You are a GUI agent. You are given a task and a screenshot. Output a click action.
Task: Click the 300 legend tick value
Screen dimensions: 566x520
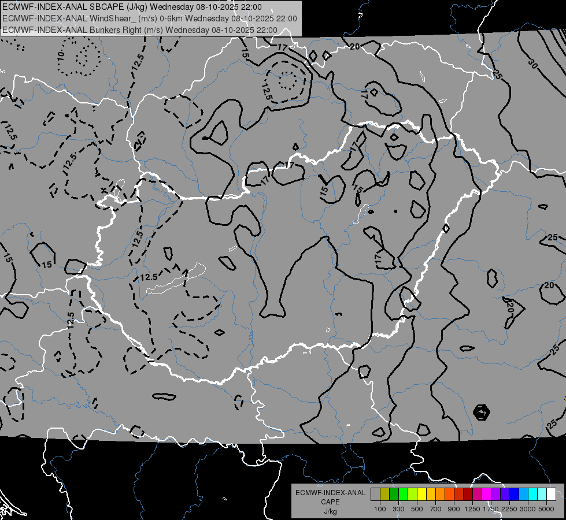398,509
